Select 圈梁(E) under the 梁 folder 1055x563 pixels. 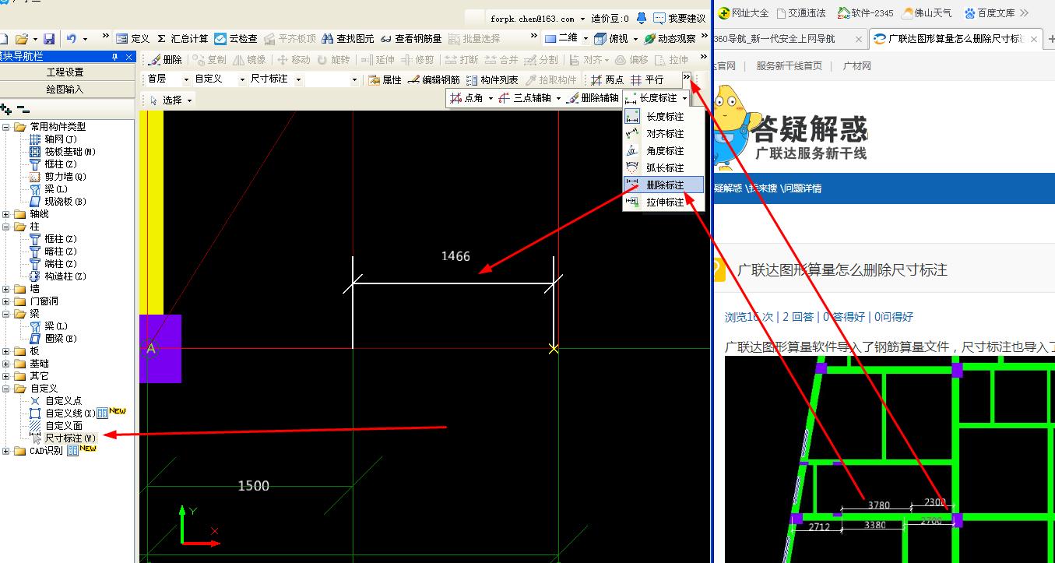(61, 339)
